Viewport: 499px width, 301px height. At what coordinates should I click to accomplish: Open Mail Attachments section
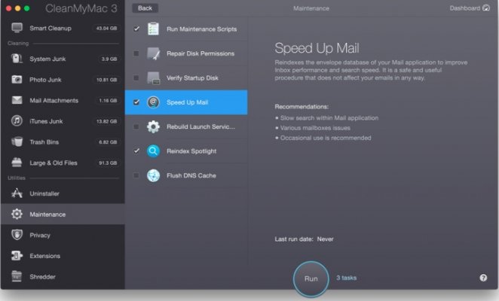(x=63, y=100)
